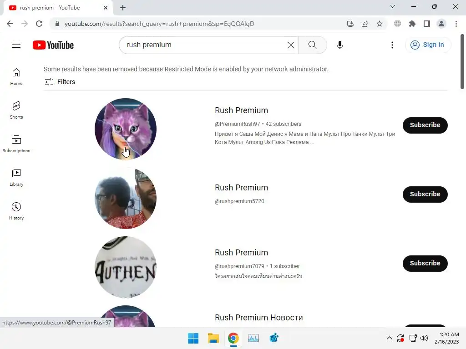Go back with browser back arrow
The height and width of the screenshot is (349, 466).
tap(10, 24)
